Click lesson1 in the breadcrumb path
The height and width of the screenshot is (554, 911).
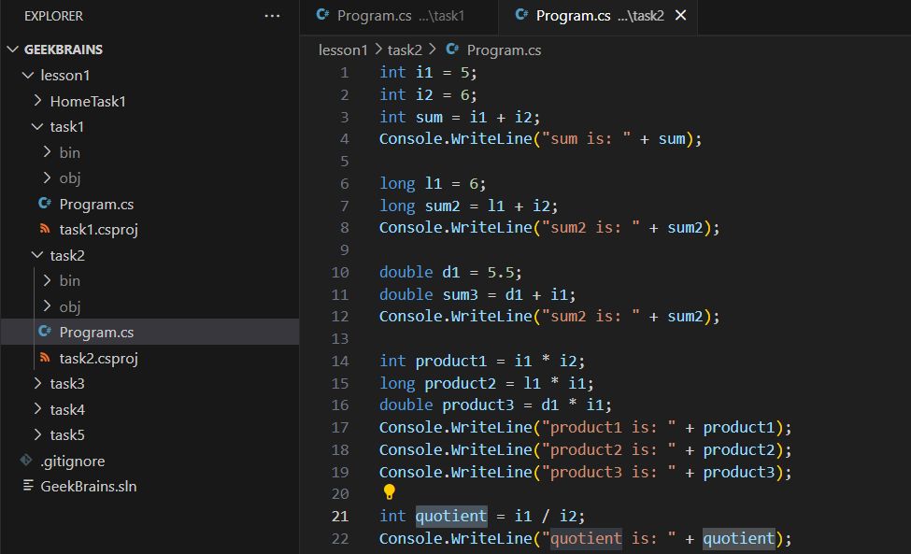pyautogui.click(x=343, y=50)
